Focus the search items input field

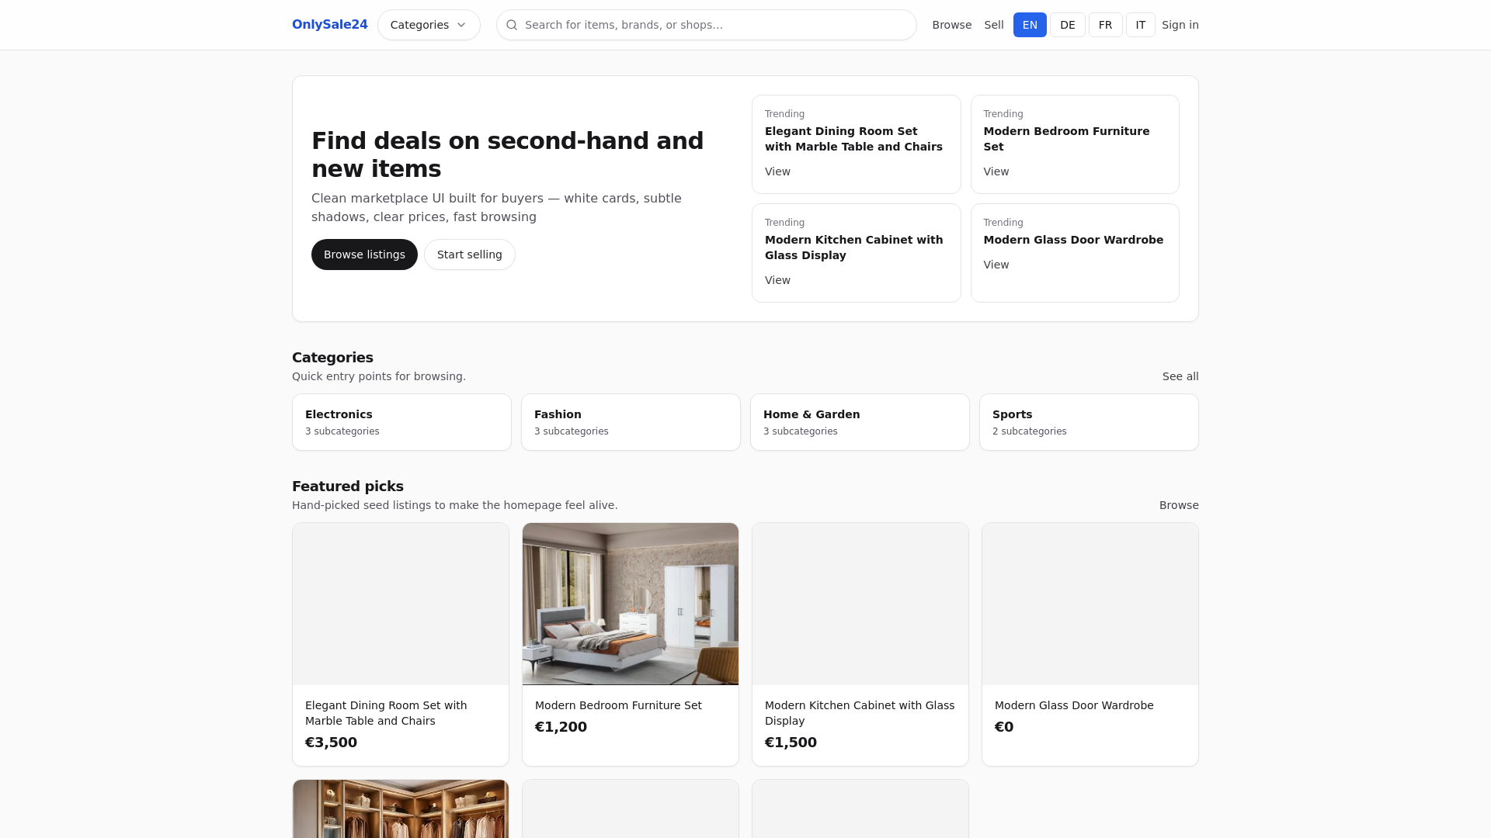point(706,25)
